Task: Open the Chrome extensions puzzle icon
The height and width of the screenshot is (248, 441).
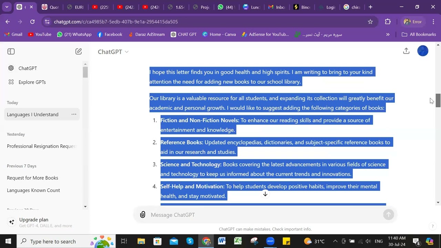Action: (x=388, y=22)
